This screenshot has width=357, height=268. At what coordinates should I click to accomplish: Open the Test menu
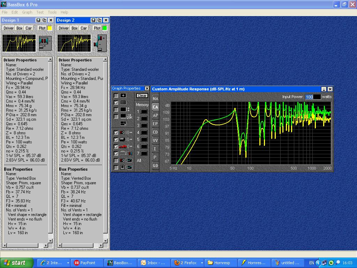[40, 12]
